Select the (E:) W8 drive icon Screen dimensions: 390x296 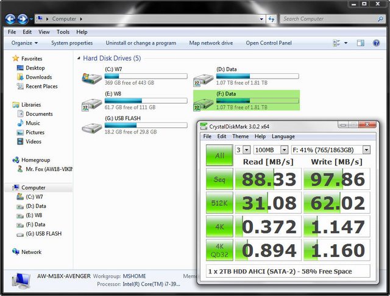[92, 103]
